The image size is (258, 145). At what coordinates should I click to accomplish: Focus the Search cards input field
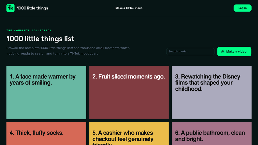point(190,52)
